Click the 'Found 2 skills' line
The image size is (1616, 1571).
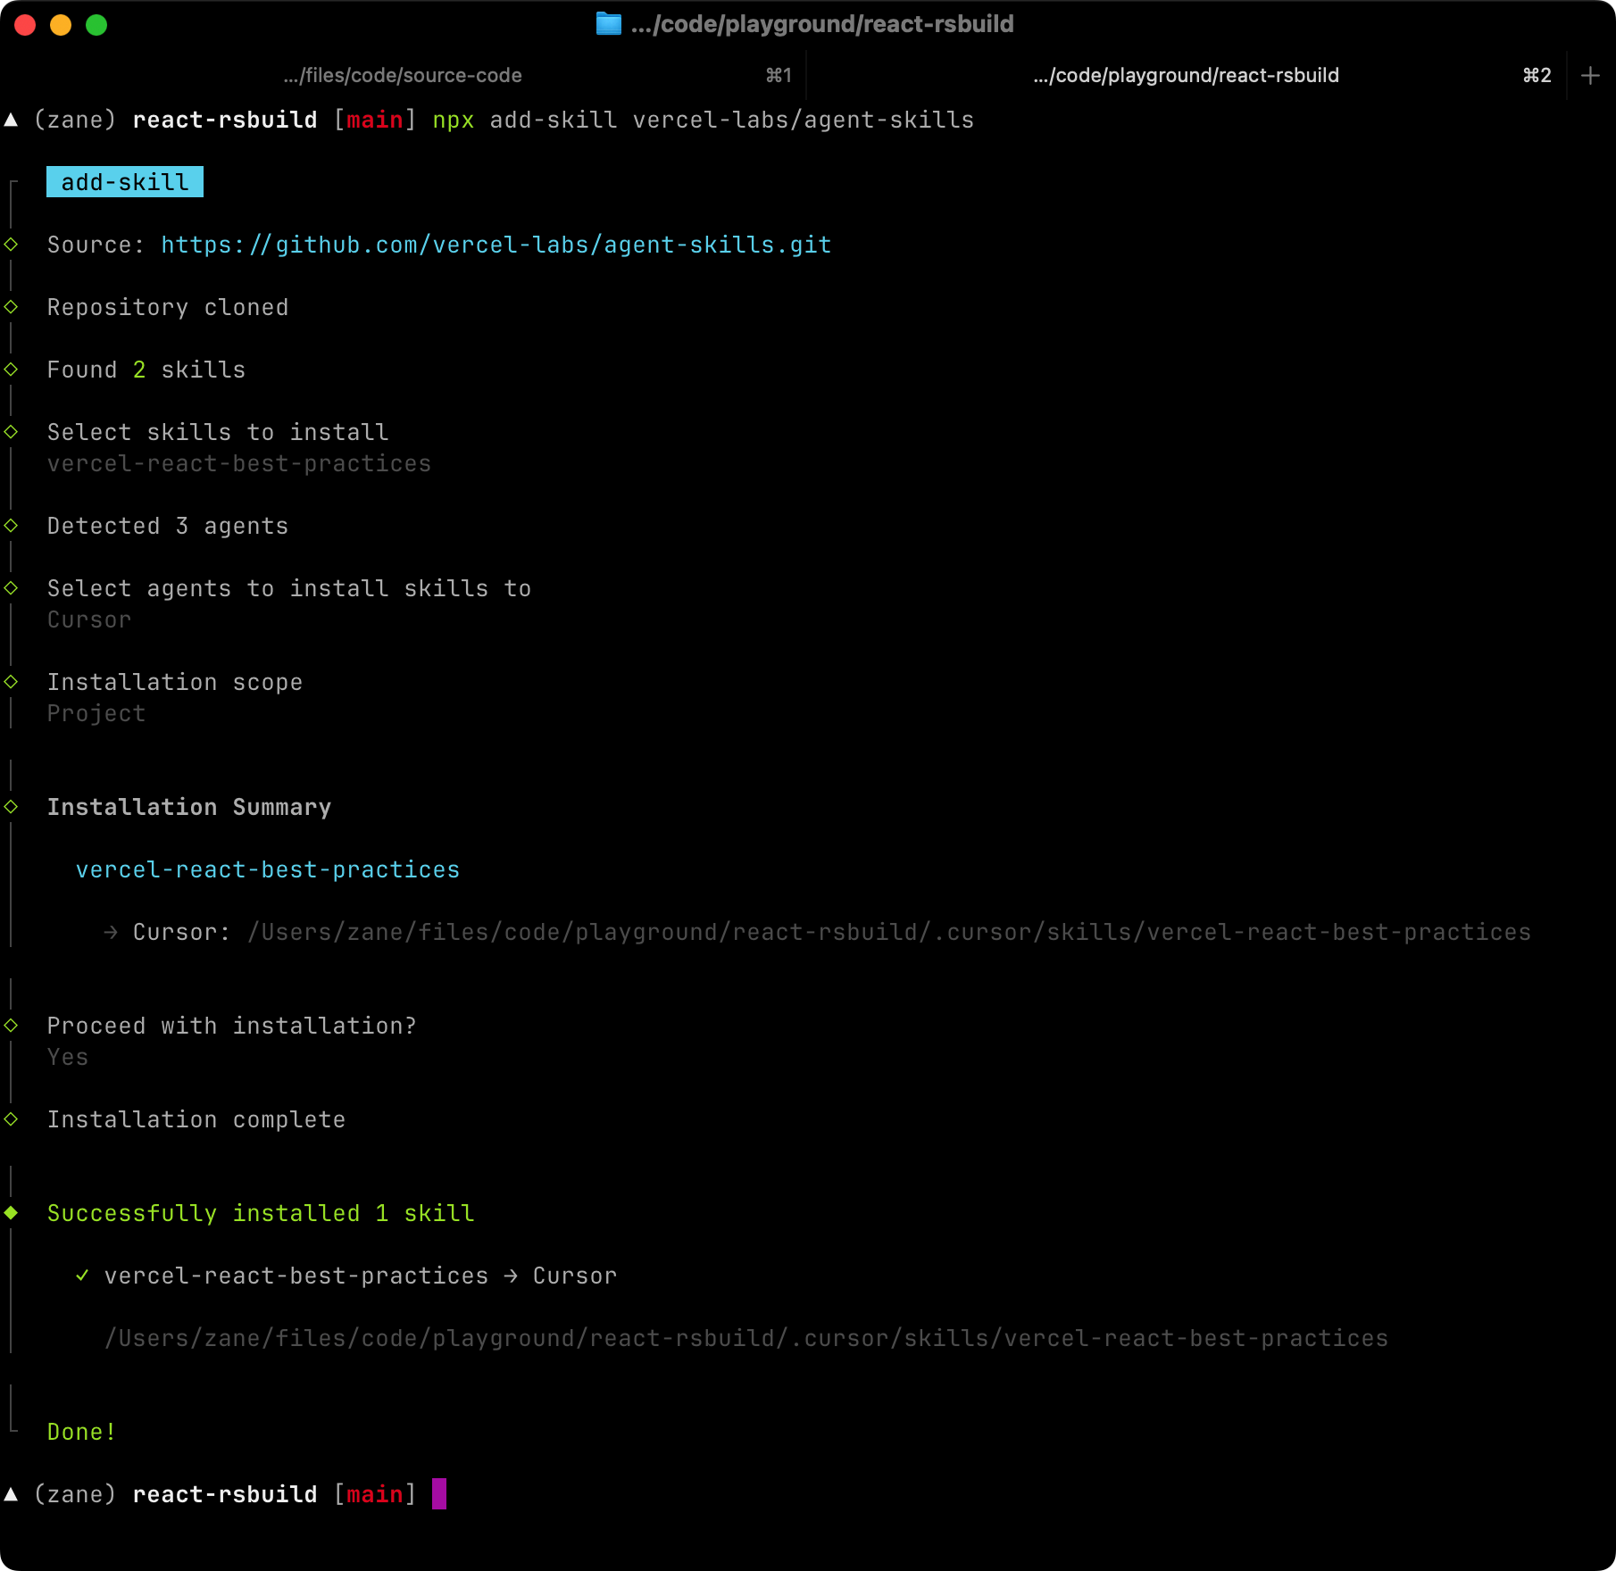coord(146,370)
